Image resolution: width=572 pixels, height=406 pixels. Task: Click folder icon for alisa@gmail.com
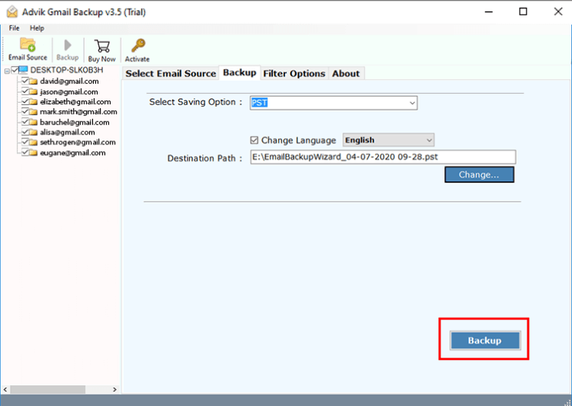tap(33, 132)
